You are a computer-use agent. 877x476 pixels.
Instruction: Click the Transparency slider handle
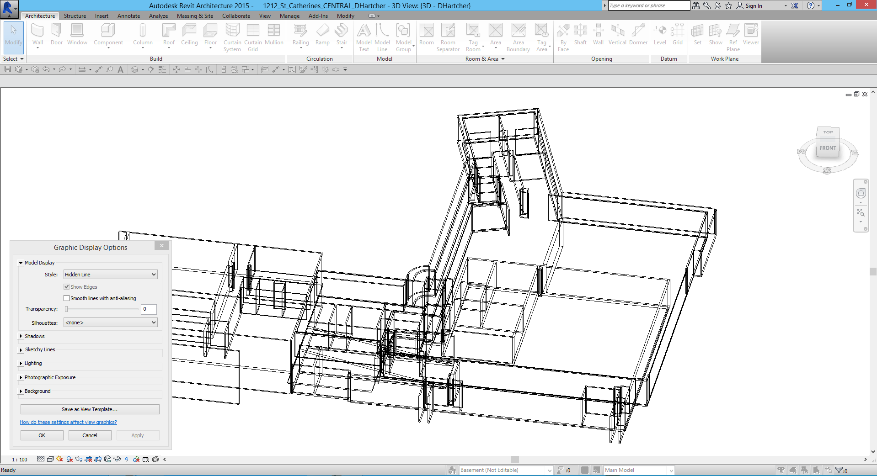[x=66, y=309]
